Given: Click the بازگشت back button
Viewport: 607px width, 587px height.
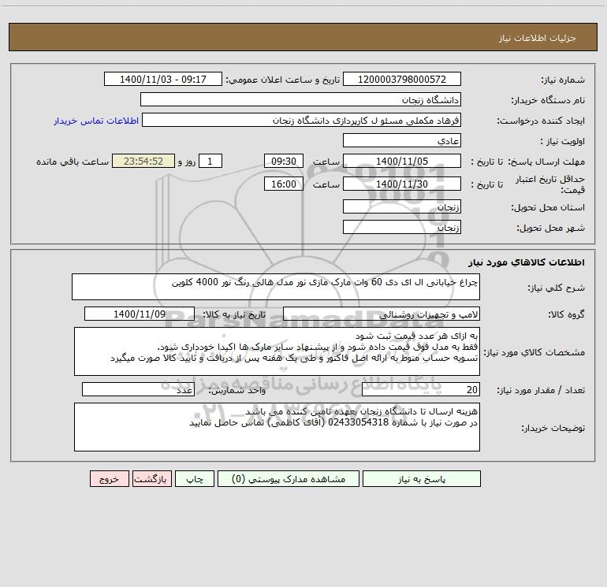Looking at the screenshot, I should pyautogui.click(x=151, y=479).
